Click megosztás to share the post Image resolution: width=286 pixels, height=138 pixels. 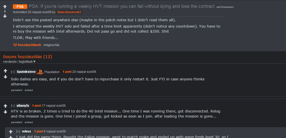pyautogui.click(x=52, y=45)
